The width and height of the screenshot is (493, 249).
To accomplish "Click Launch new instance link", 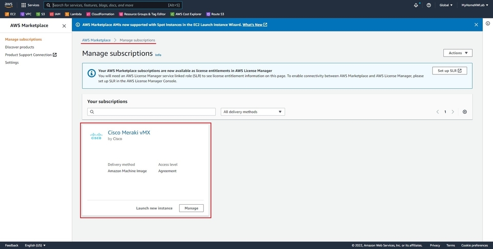I will (154, 208).
